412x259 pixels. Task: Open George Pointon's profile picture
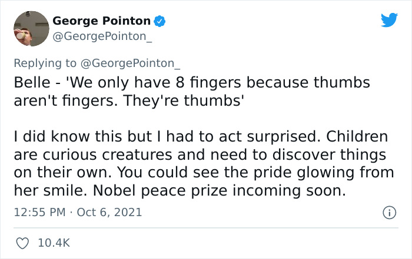[29, 28]
